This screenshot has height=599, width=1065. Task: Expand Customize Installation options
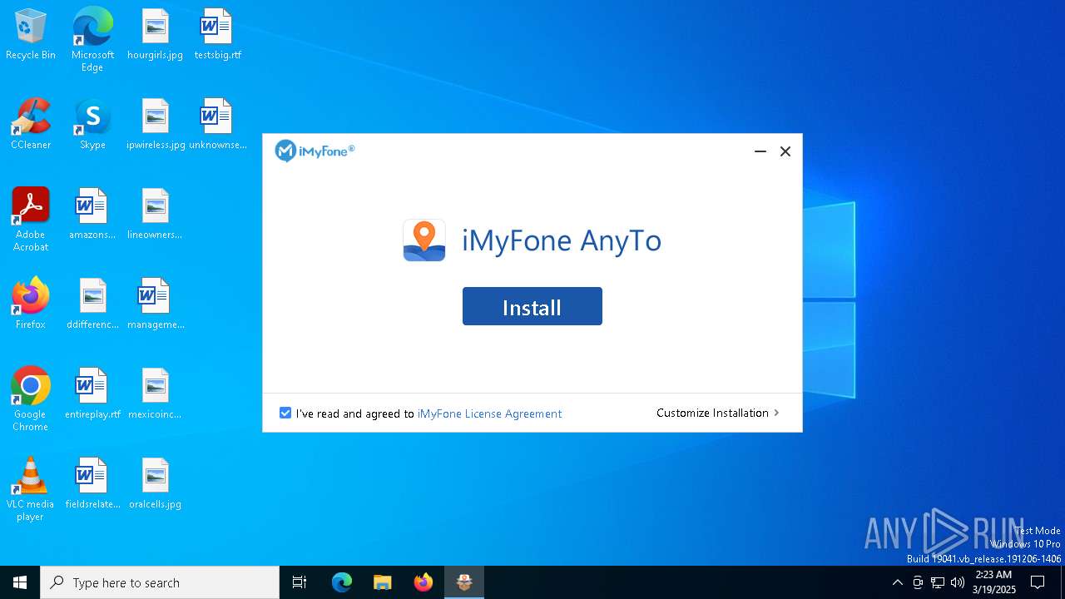click(718, 413)
